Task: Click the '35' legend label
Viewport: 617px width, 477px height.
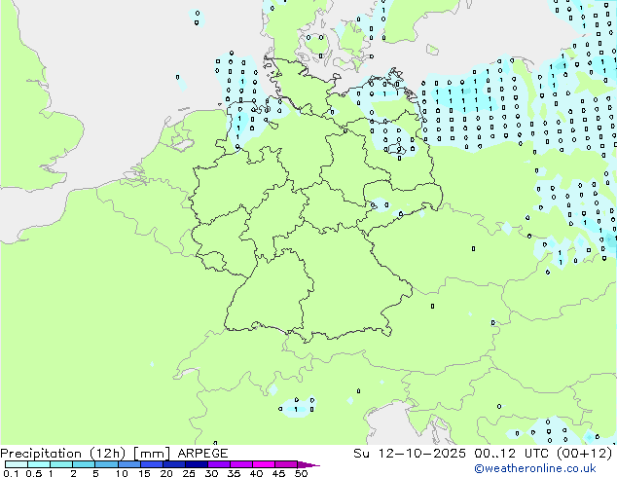Action: click(234, 473)
